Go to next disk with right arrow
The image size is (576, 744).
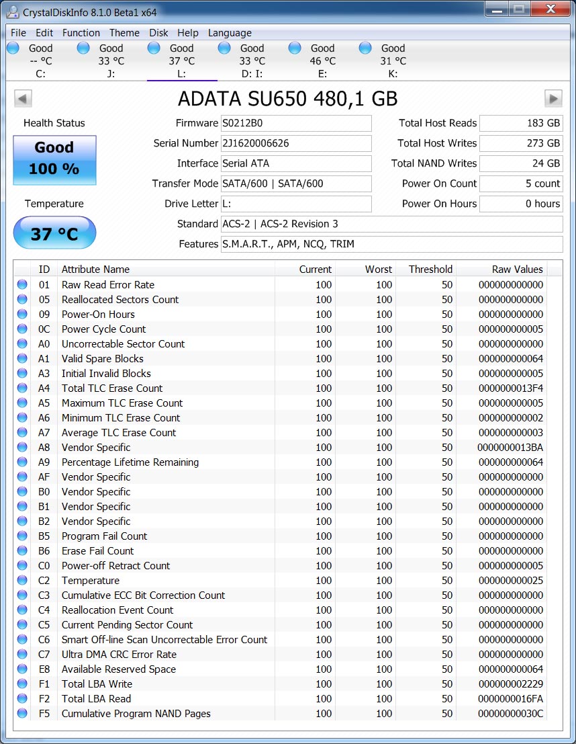coord(553,99)
